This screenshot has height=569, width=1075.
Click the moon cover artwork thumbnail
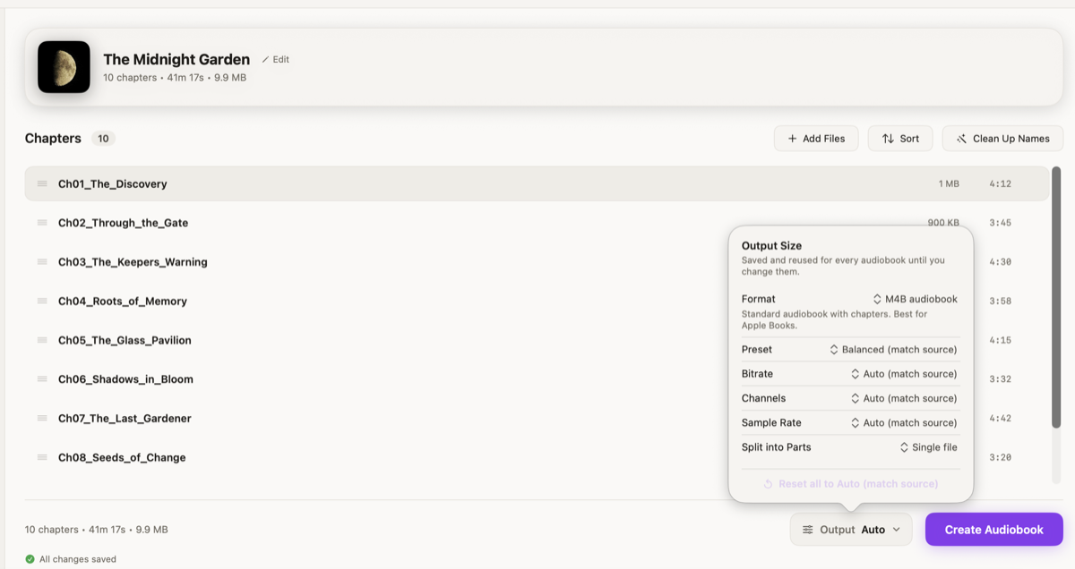64,67
